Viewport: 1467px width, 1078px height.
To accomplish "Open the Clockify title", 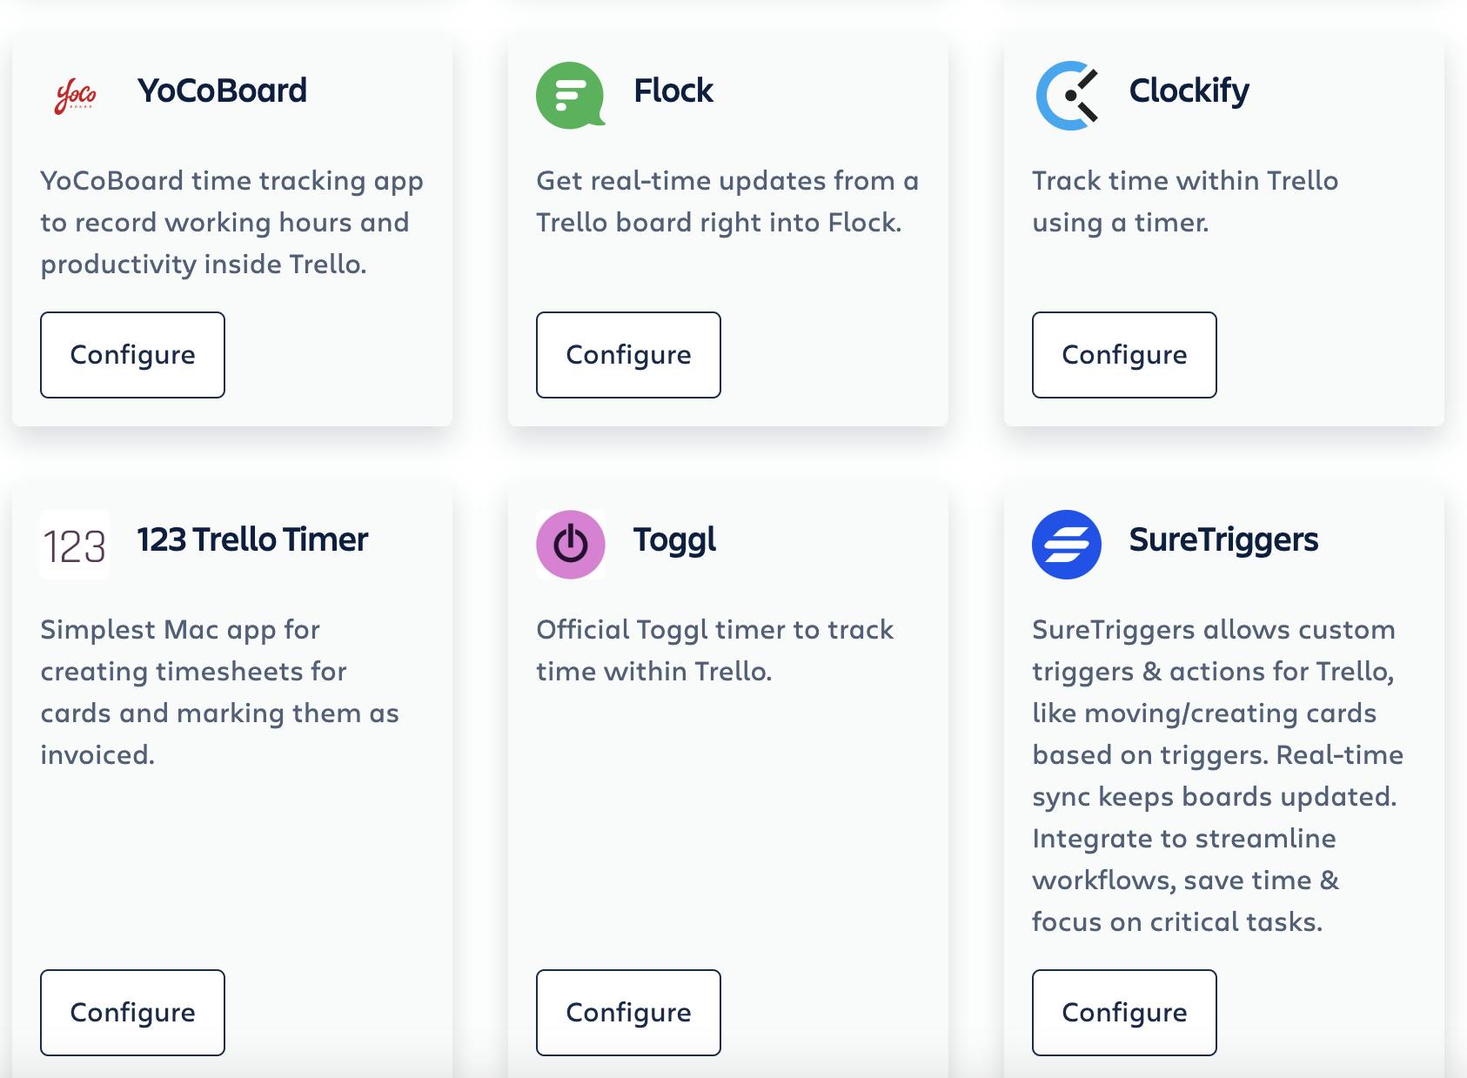I will pyautogui.click(x=1189, y=90).
